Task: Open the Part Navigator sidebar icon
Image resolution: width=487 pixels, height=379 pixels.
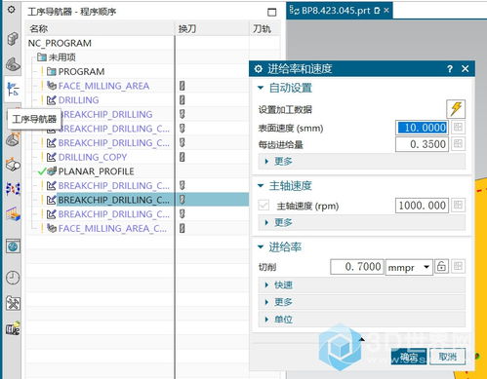Action: click(x=13, y=63)
